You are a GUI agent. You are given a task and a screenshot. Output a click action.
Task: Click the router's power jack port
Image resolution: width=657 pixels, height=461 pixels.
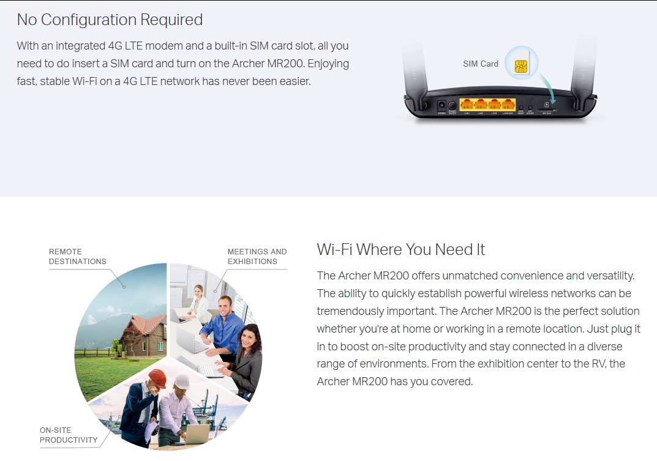[x=441, y=105]
